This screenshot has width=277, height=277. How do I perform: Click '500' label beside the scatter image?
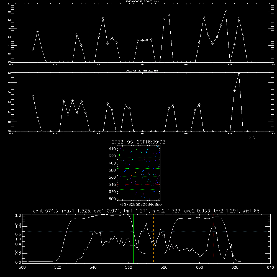pyautogui.click(x=112, y=199)
